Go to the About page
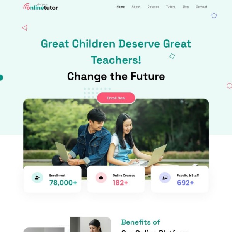Viewport: 232px width, 232px height. tap(136, 7)
